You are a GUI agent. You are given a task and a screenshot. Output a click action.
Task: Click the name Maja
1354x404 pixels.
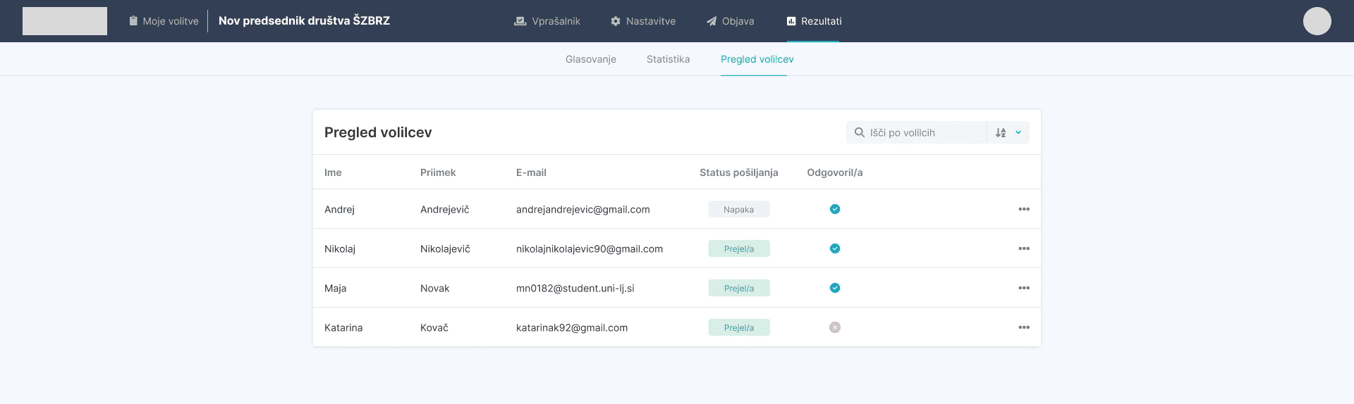pos(336,288)
